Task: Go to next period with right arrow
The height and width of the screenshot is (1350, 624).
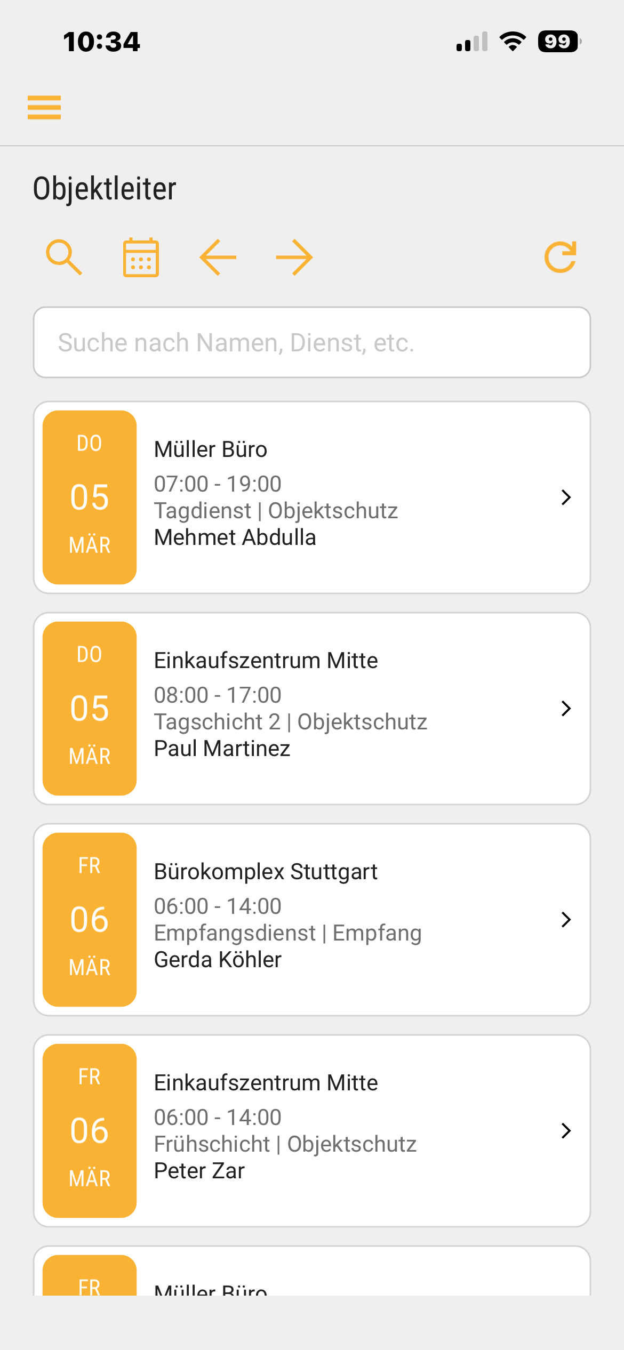Action: click(294, 258)
